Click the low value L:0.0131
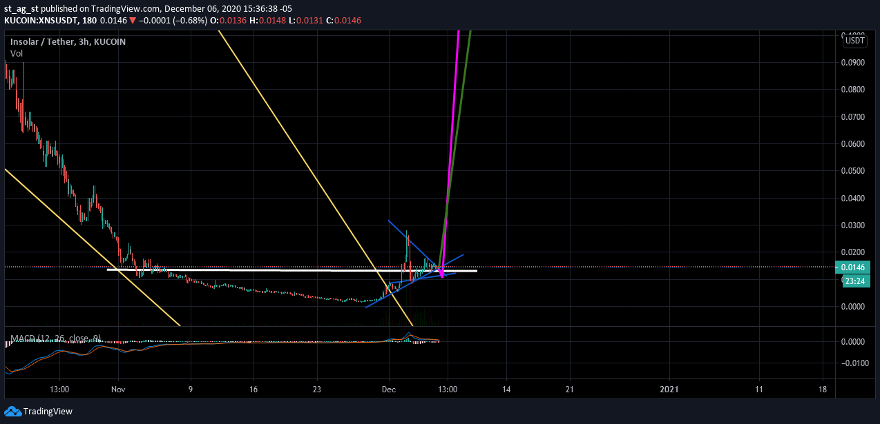Screen dimensions: 880x424 (x=307, y=21)
